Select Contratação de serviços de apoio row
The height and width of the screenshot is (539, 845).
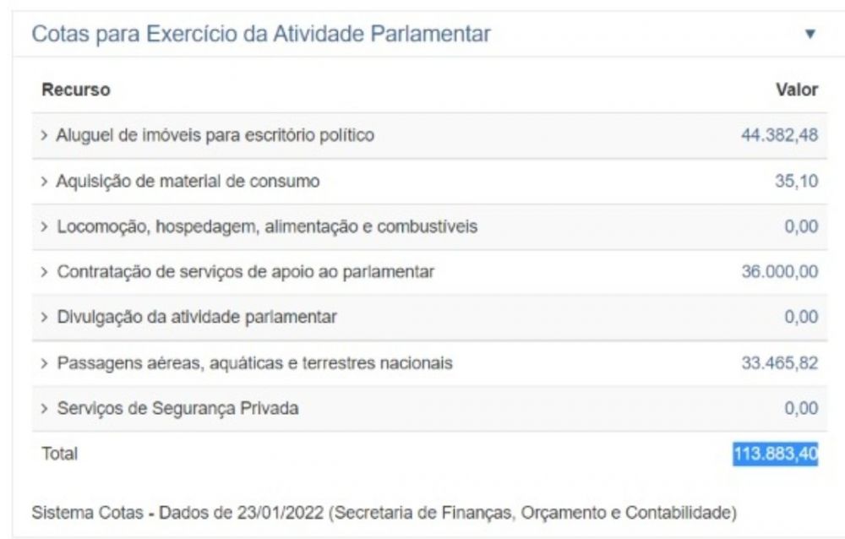point(245,272)
